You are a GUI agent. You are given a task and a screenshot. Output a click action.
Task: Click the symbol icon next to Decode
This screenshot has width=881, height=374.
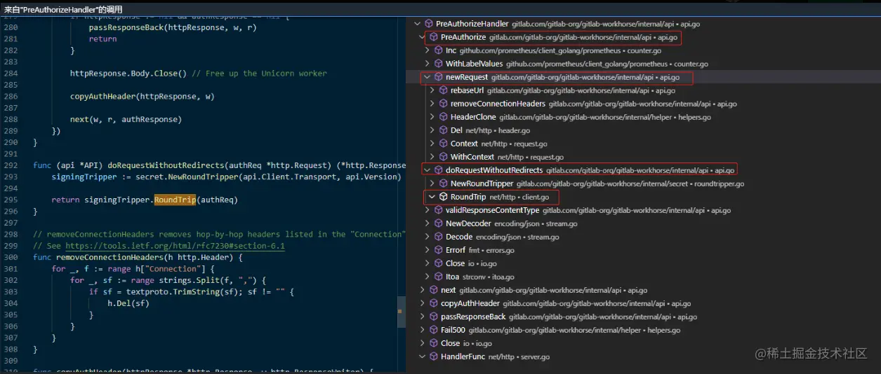pos(439,237)
